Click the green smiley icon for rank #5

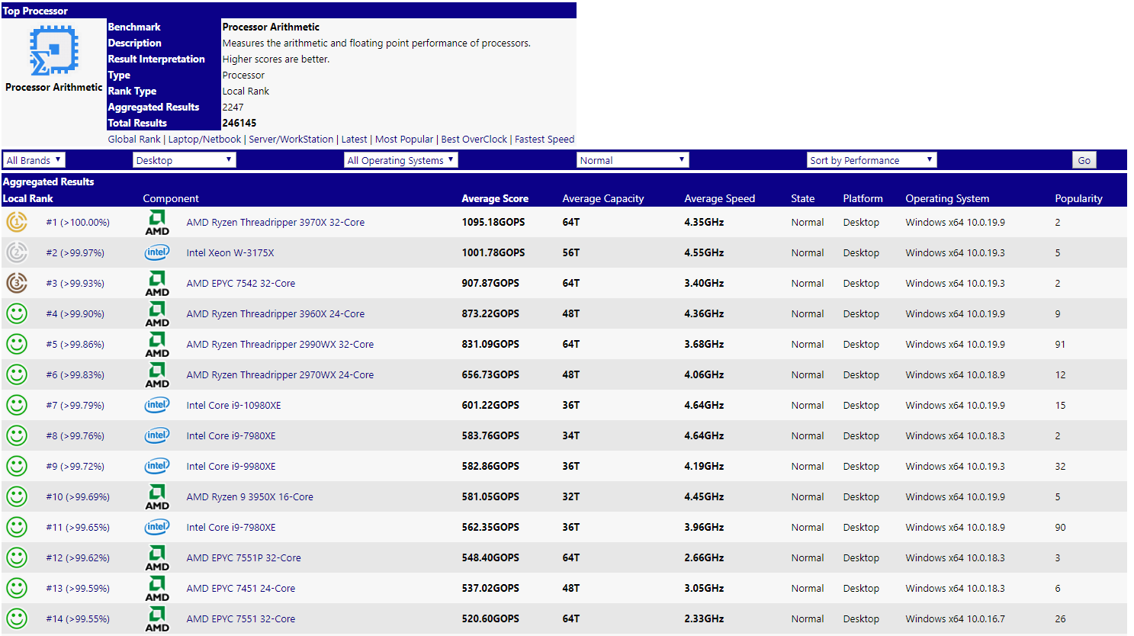pyautogui.click(x=17, y=344)
